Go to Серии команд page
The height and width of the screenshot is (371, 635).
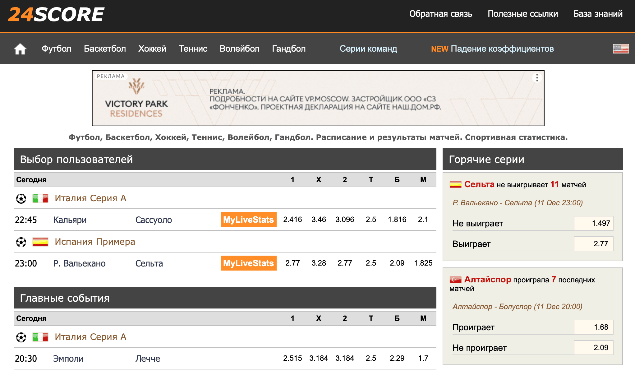[368, 49]
